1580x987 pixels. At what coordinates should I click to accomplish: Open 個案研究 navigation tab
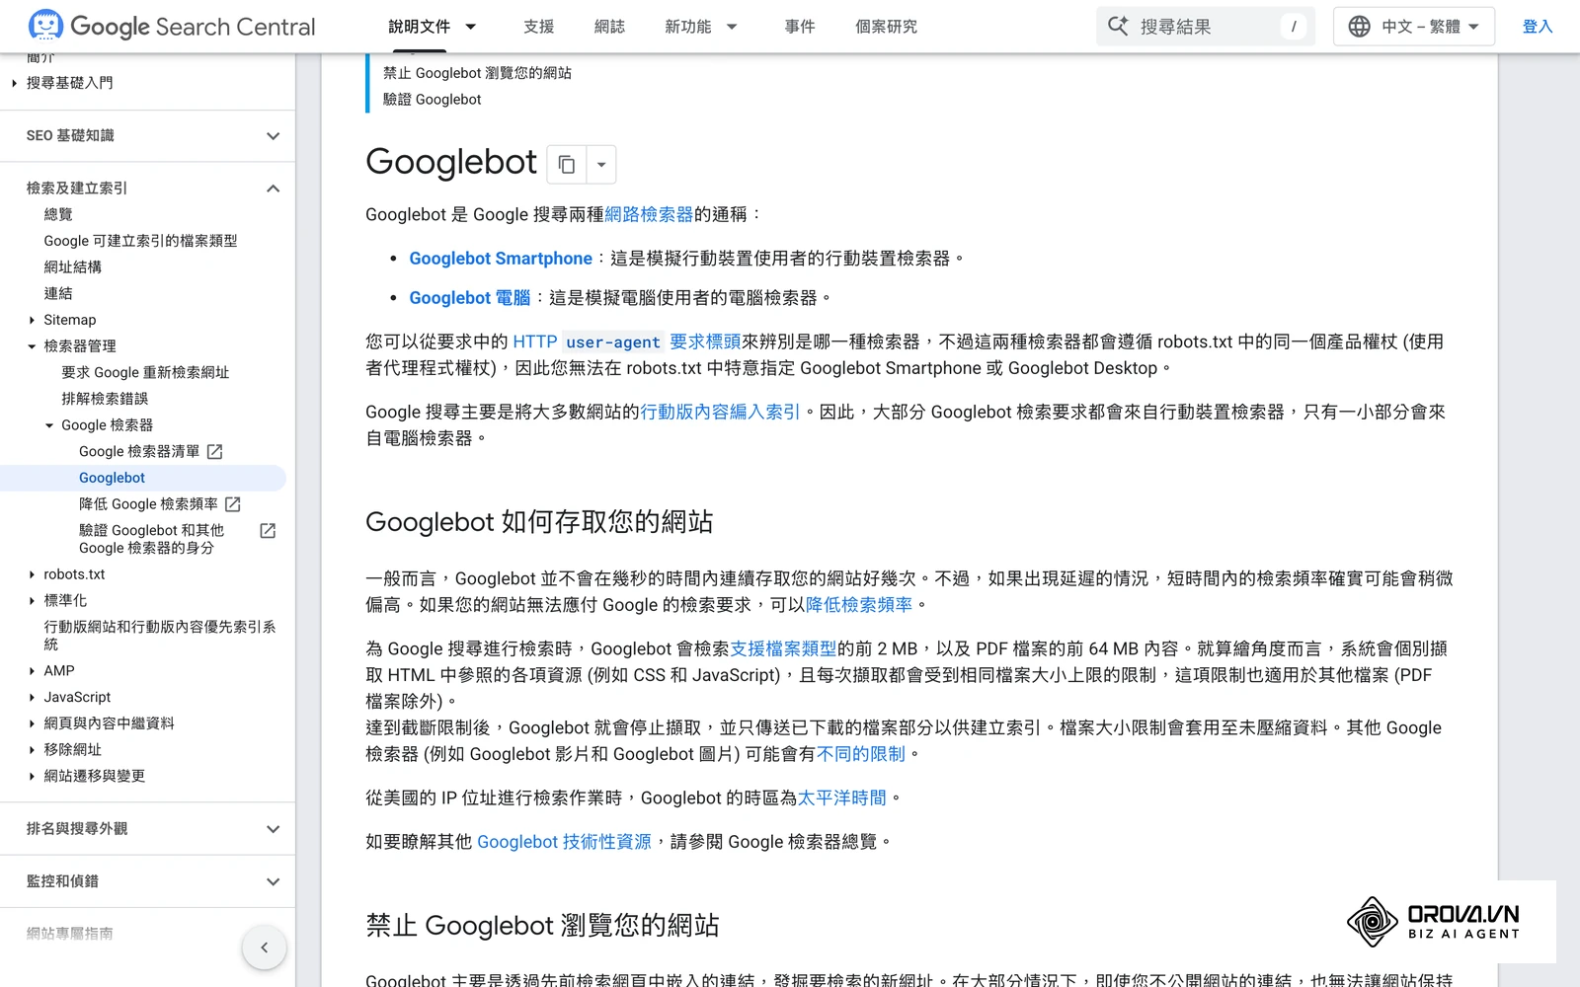(x=886, y=27)
